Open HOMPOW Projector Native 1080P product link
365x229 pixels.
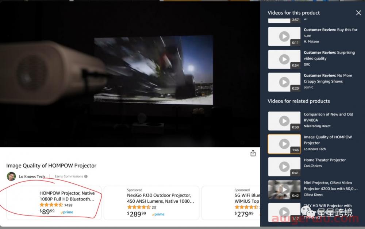pyautogui.click(x=67, y=196)
